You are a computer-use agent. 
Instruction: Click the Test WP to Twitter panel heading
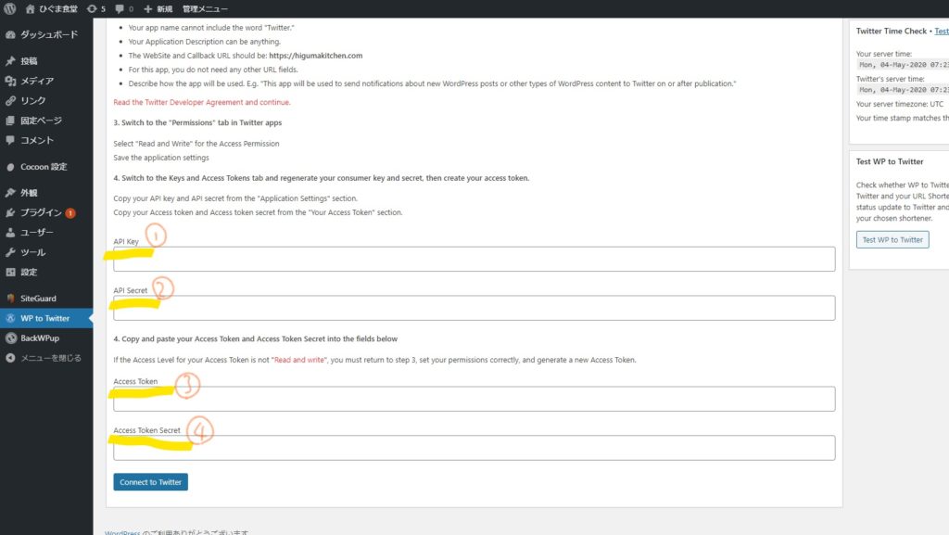[x=890, y=161]
